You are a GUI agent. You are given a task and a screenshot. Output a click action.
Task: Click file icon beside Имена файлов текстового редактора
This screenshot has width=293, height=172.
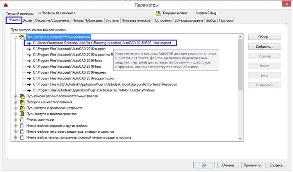22,132
